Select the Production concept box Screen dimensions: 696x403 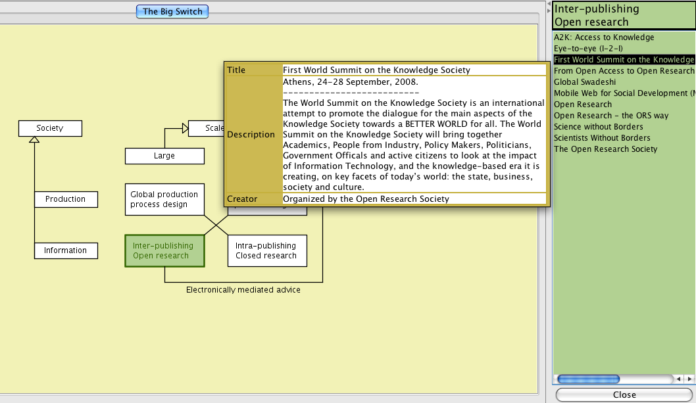click(65, 199)
